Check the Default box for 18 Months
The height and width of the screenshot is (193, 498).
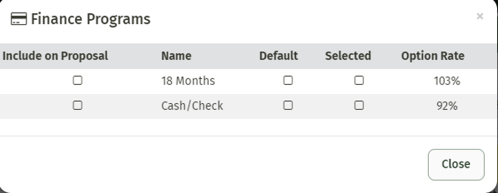pyautogui.click(x=288, y=81)
